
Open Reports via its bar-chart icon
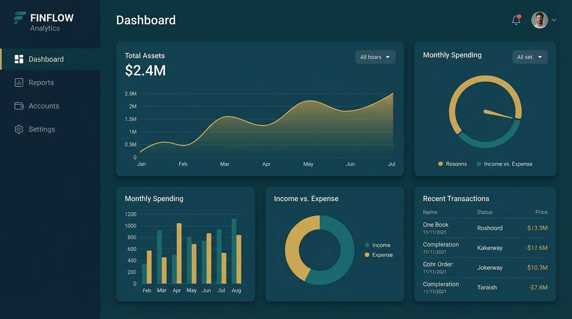[19, 82]
